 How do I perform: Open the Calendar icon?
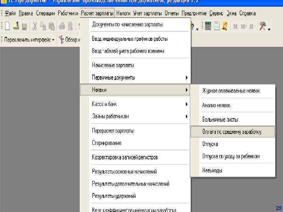pos(217,26)
